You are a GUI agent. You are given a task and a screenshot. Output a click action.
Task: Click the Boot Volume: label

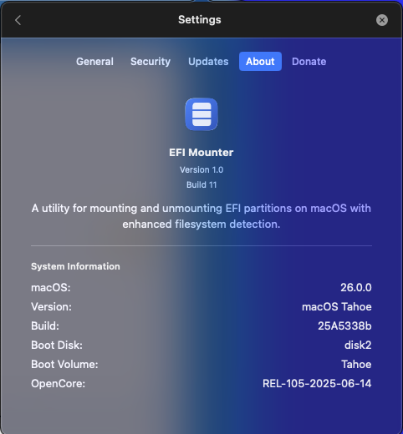pyautogui.click(x=64, y=364)
